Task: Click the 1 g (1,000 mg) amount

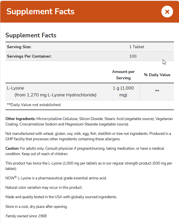Action: 123,92
